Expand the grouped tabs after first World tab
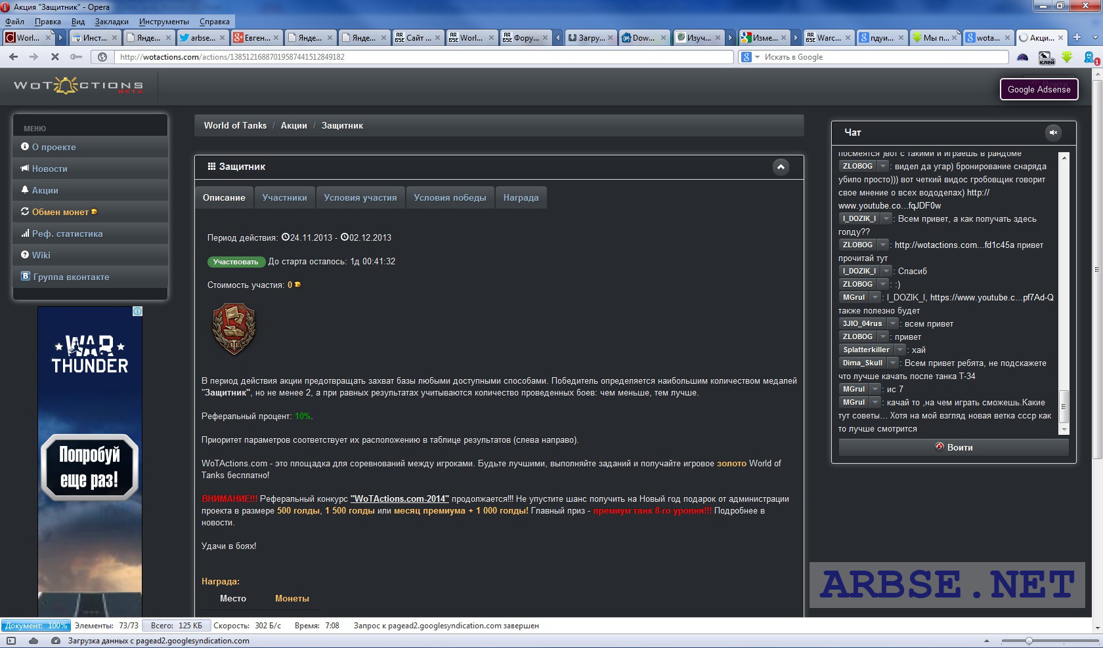1103x648 pixels. [x=61, y=37]
